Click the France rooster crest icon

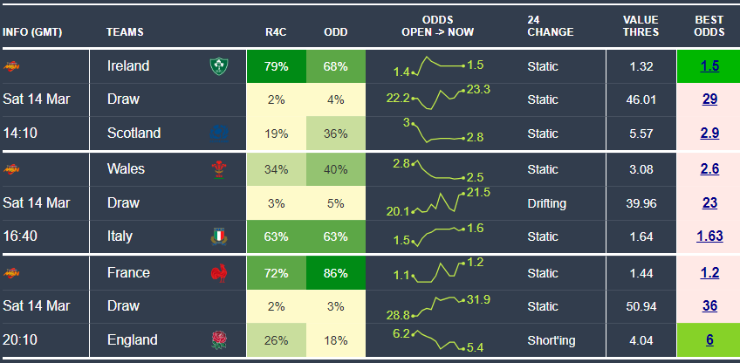coord(216,272)
